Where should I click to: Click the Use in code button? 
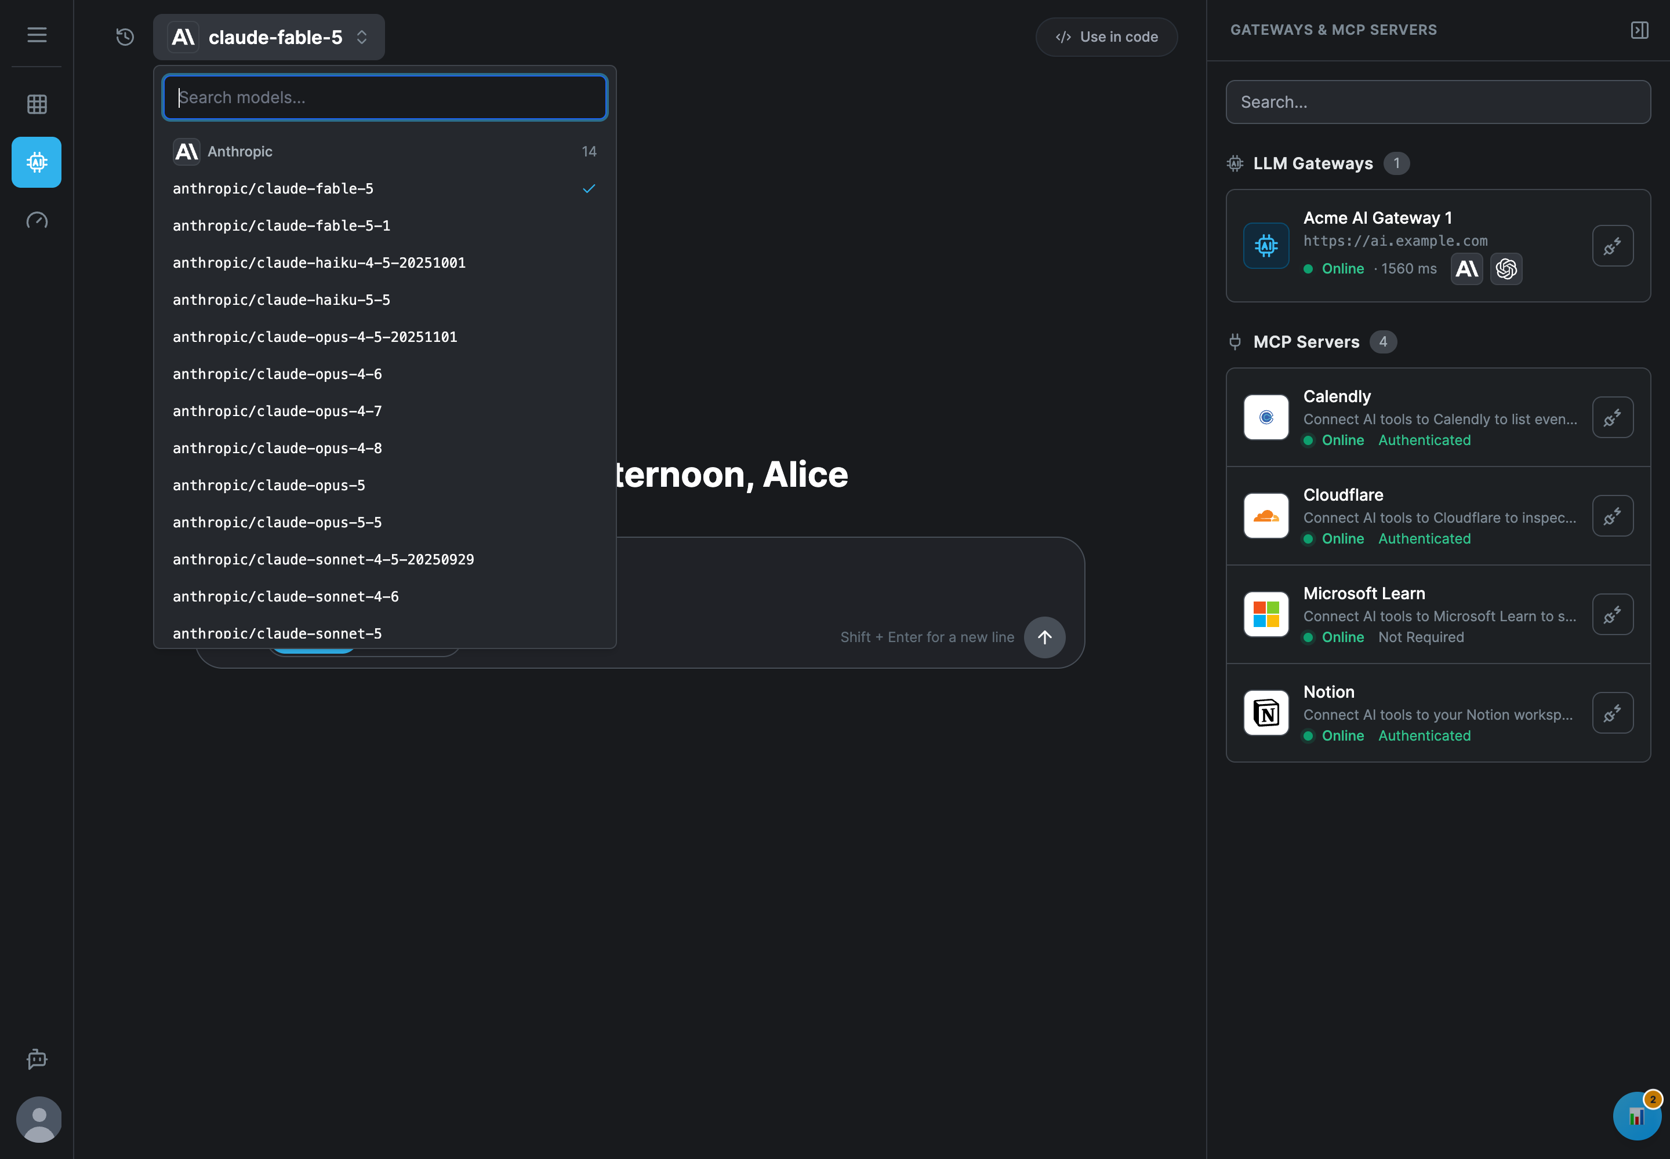[1106, 37]
